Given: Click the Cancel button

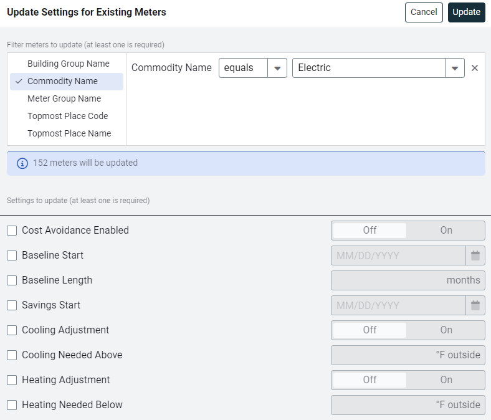Looking at the screenshot, I should [x=424, y=12].
